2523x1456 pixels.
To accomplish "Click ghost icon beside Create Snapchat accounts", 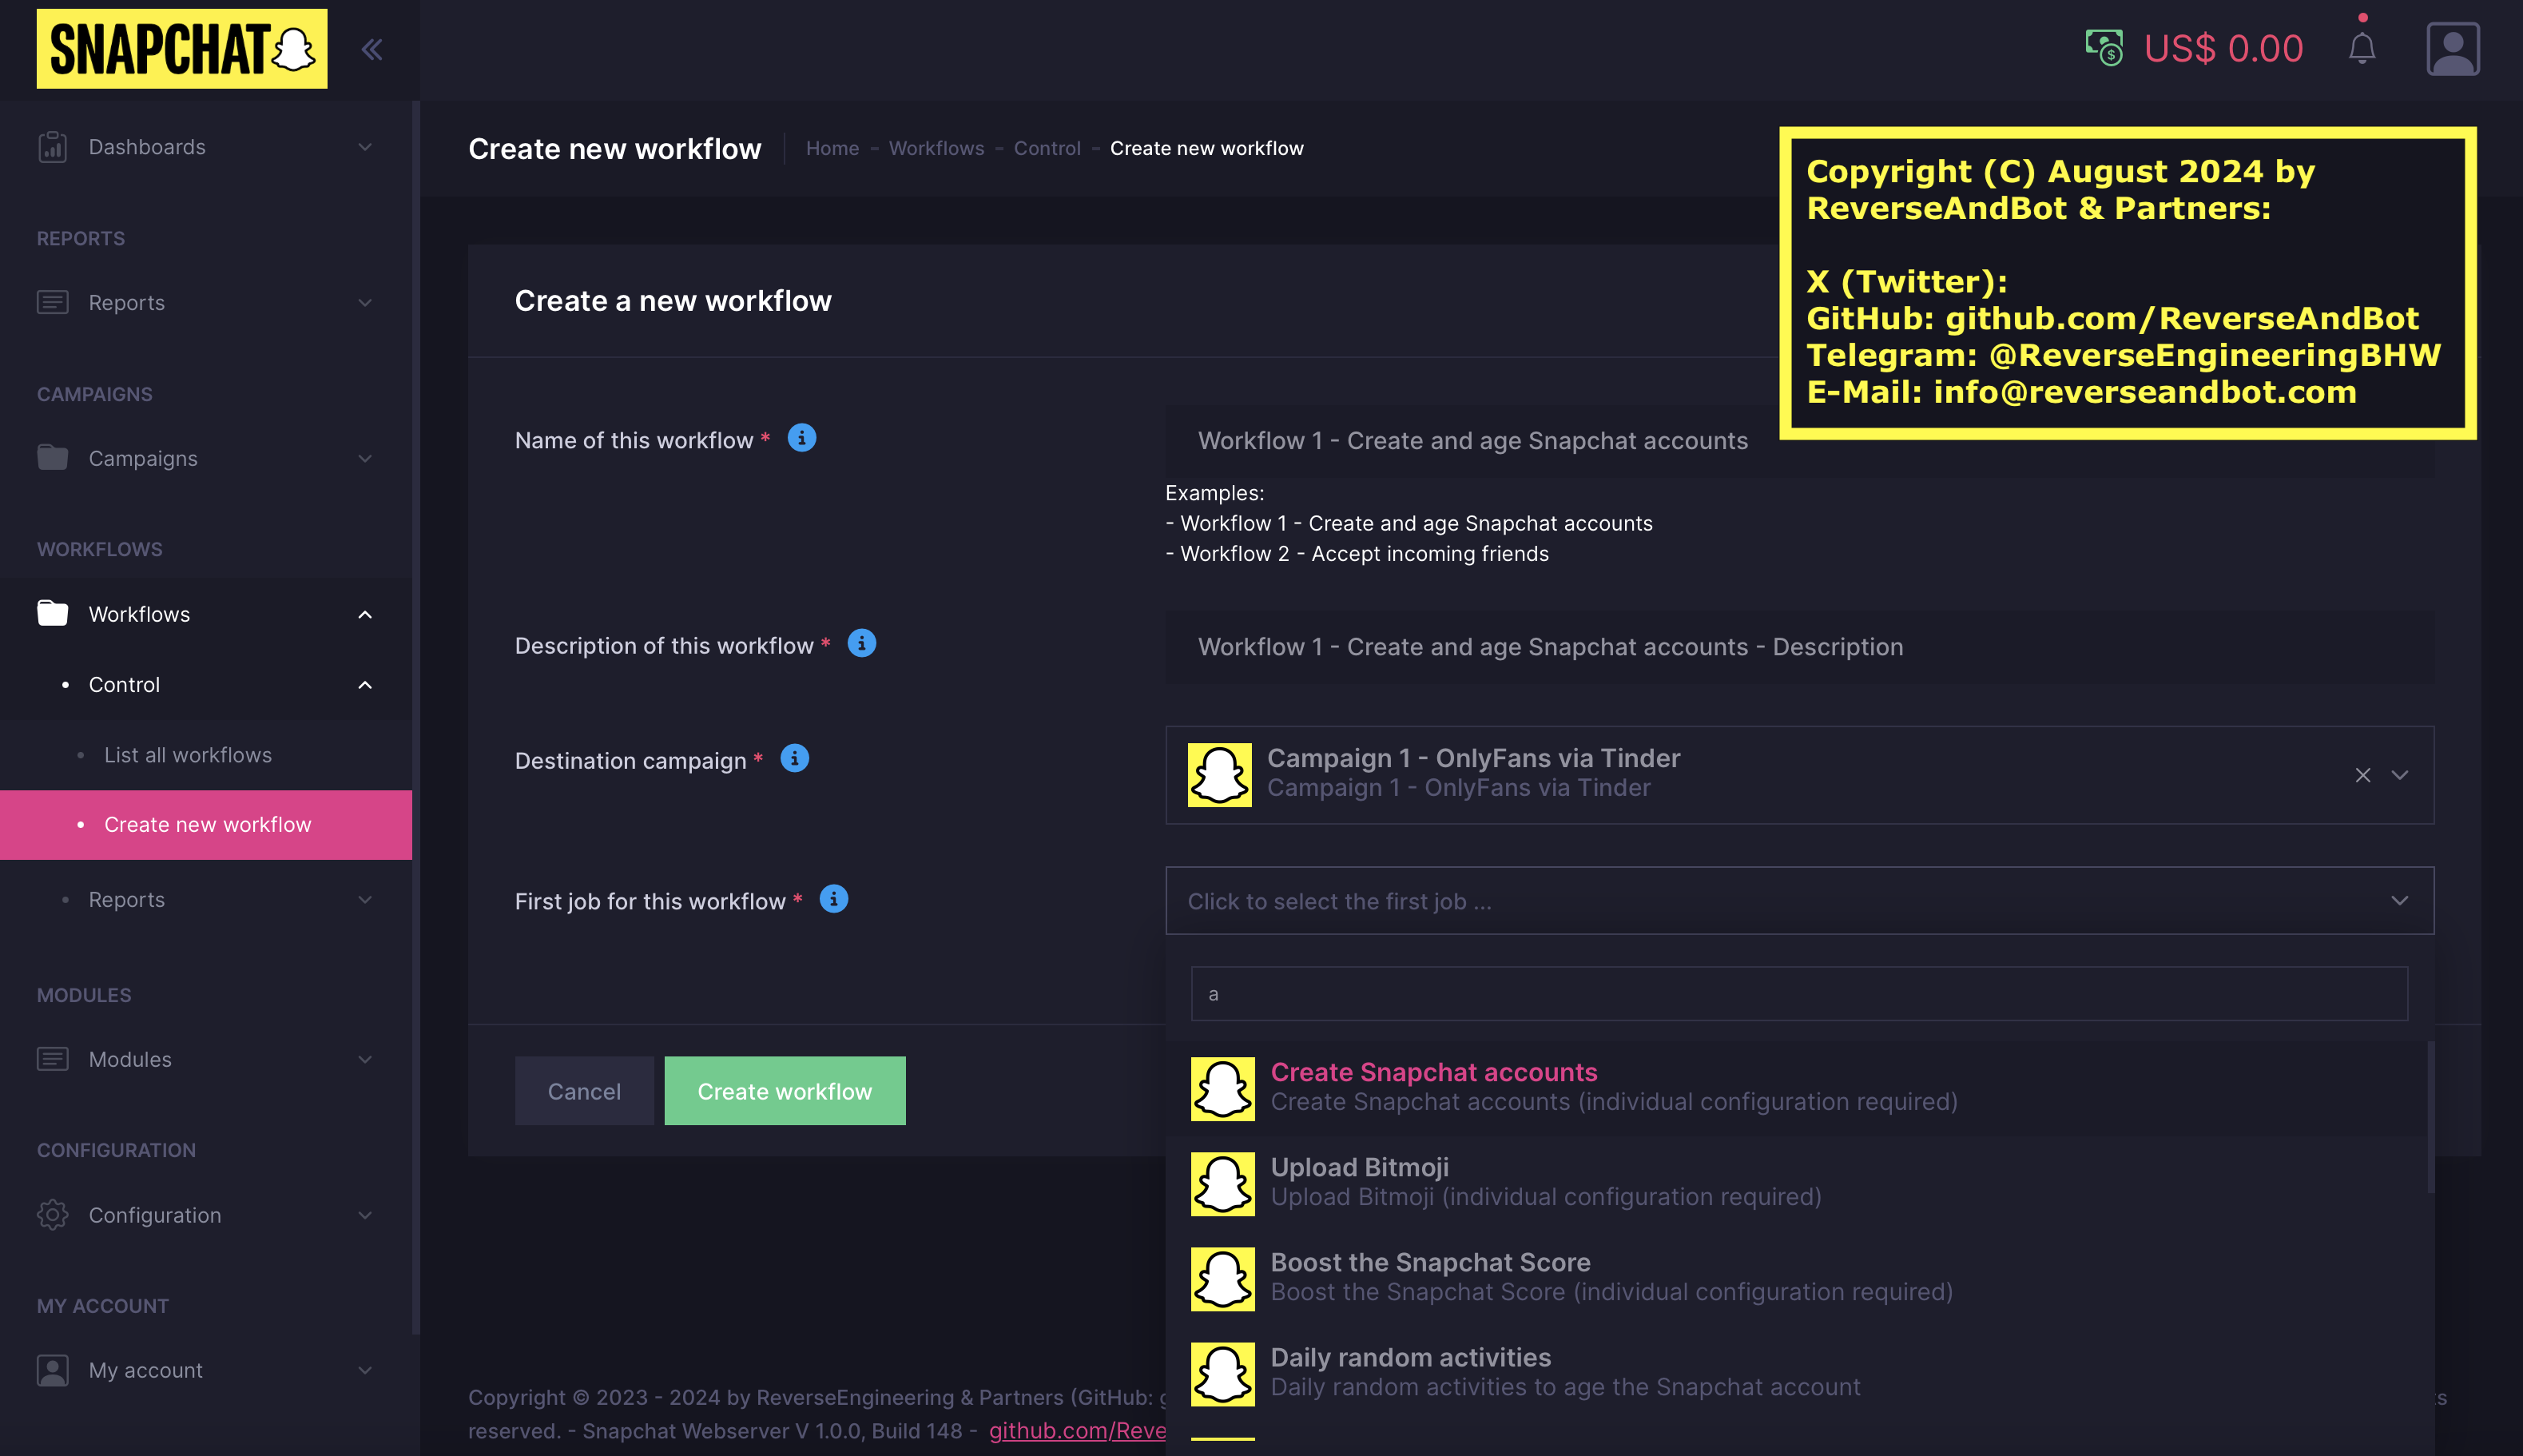I will pyautogui.click(x=1222, y=1088).
